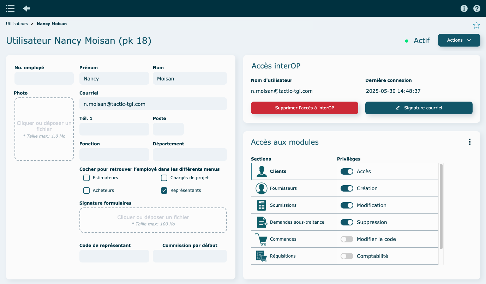Open the Accès aux modules three-dot menu
486x284 pixels.
(469, 142)
